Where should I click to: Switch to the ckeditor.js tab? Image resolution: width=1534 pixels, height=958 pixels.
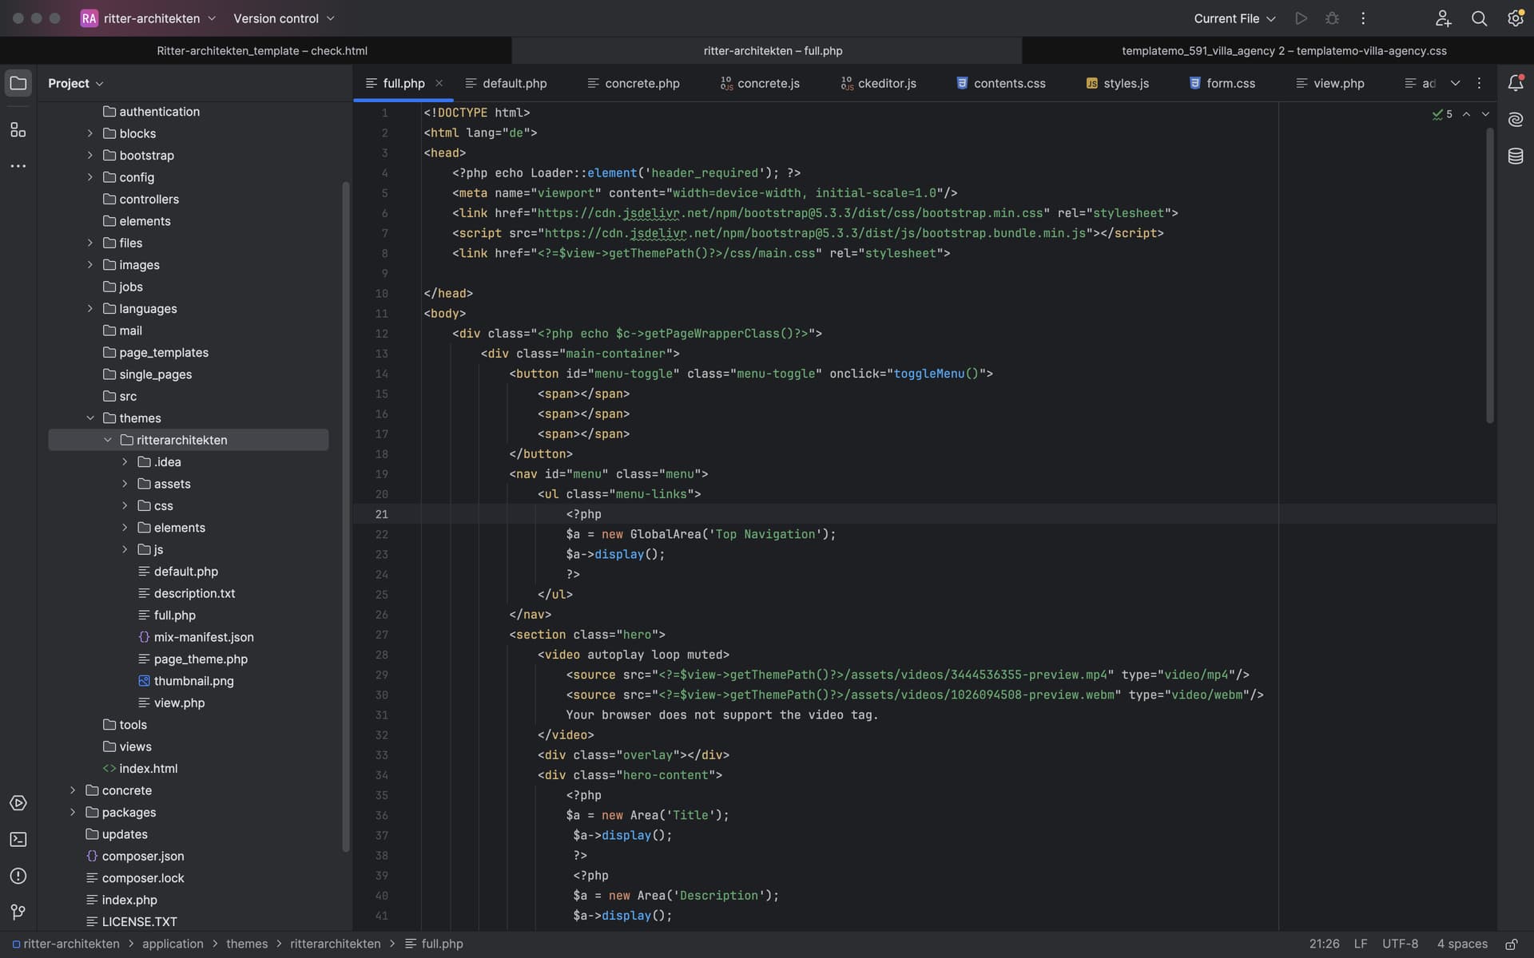click(x=879, y=83)
